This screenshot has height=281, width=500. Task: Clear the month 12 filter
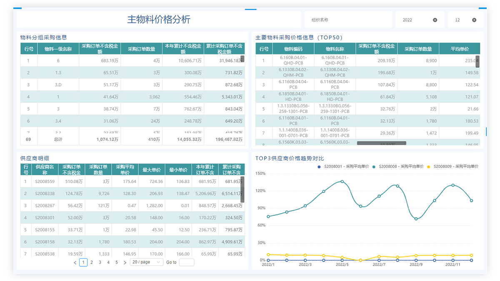pyautogui.click(x=474, y=20)
